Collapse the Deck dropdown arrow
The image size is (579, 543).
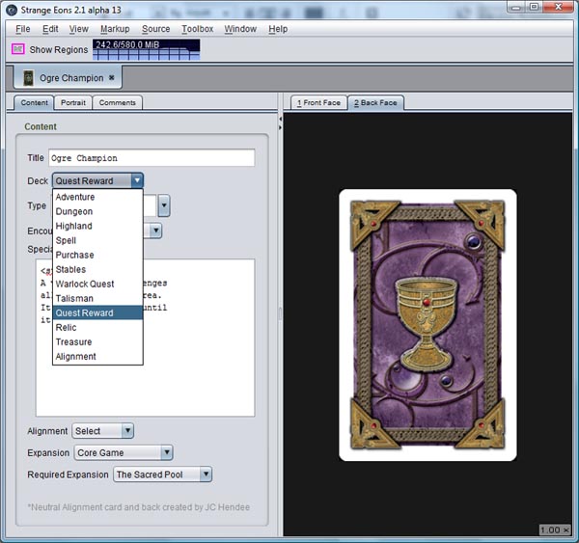(x=137, y=180)
